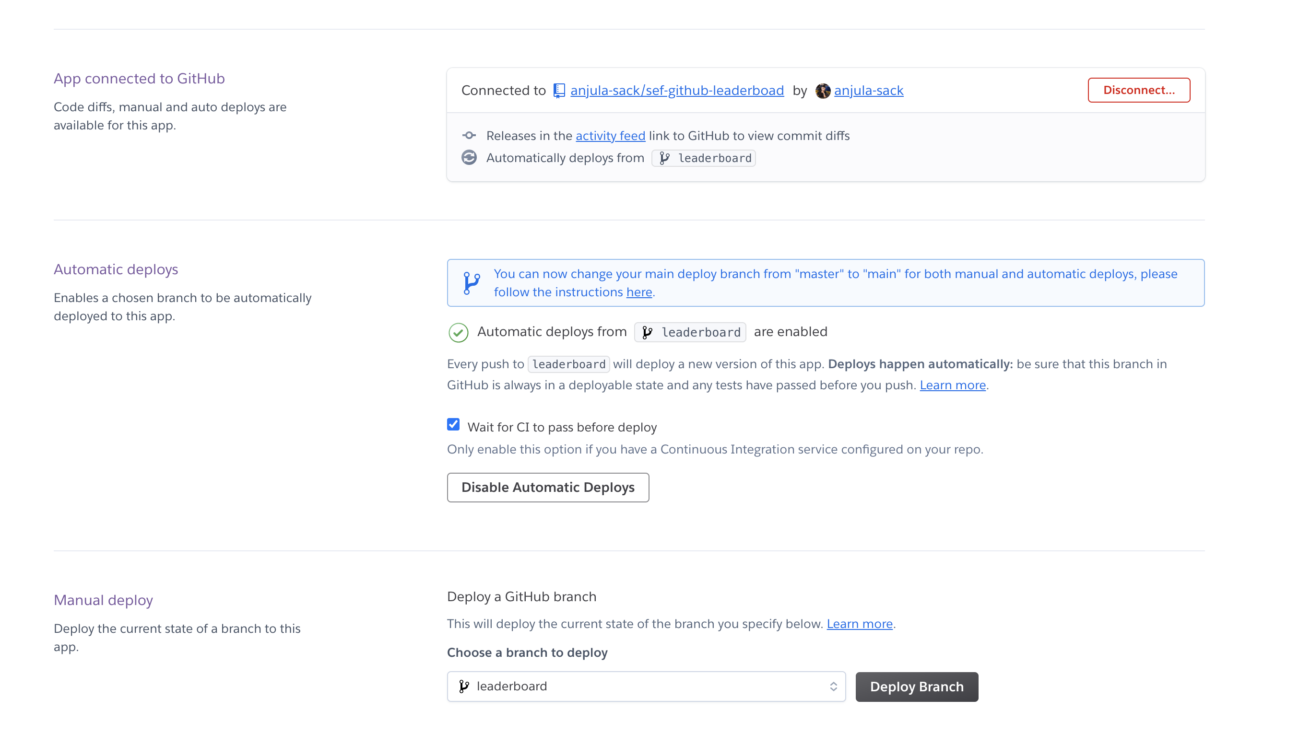
Task: Click the green checkmark beside automatic deploys status
Action: 458,332
